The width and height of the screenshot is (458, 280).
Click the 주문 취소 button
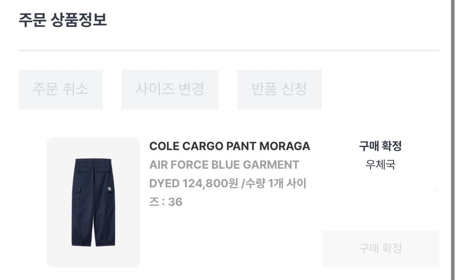(61, 89)
